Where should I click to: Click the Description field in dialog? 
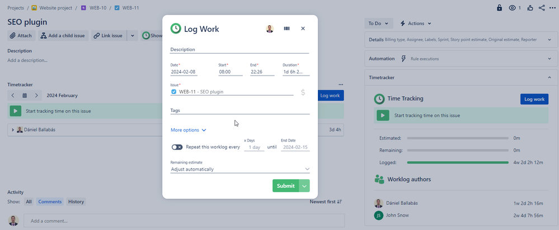click(239, 50)
